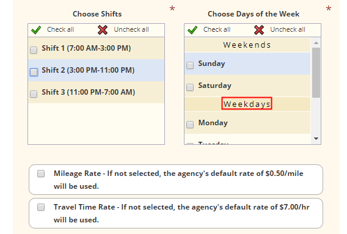Click the days list scroll down arrow
The height and width of the screenshot is (234, 347).
pos(316,139)
